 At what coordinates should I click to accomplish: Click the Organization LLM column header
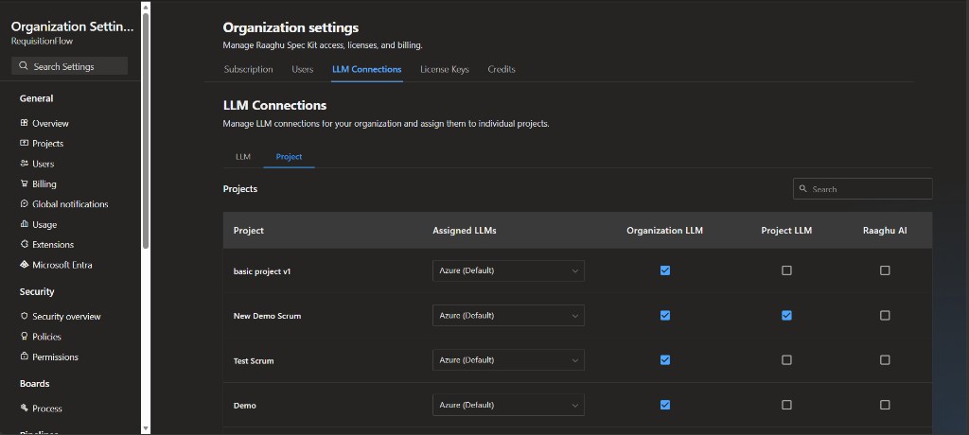coord(665,231)
